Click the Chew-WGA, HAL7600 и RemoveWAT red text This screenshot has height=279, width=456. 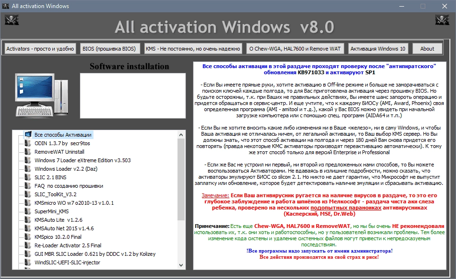(x=302, y=226)
